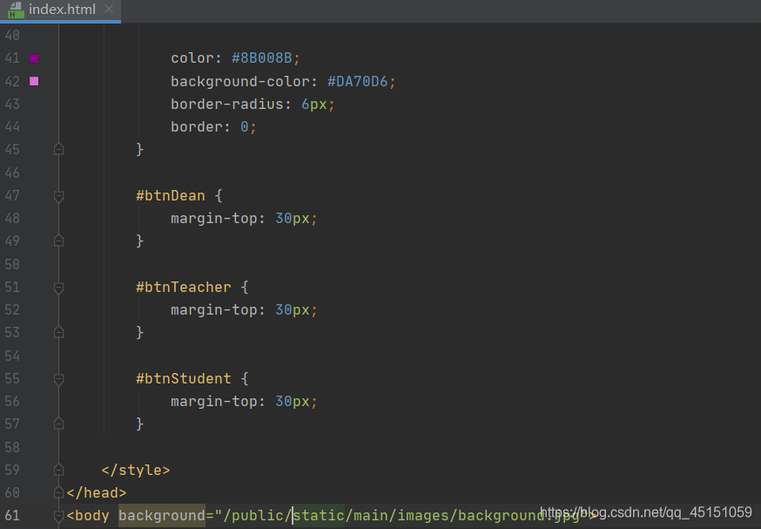Click the HTML file icon on the index.html tab
Screen dimensions: 761x529
(16, 10)
